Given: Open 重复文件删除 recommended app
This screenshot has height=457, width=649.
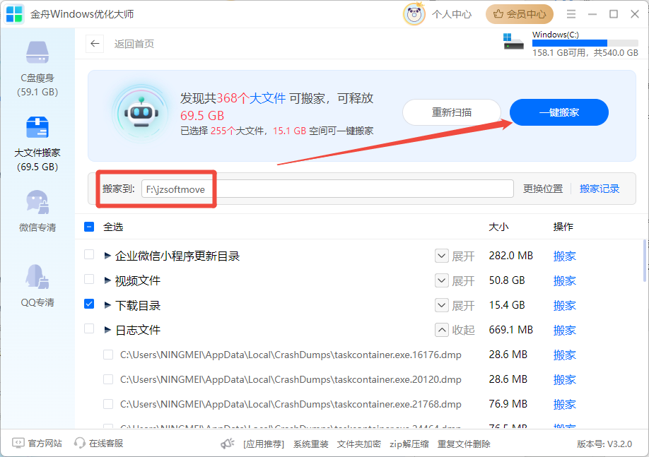Looking at the screenshot, I should tap(464, 444).
